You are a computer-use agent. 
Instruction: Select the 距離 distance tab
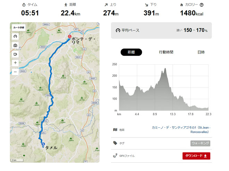131,52
